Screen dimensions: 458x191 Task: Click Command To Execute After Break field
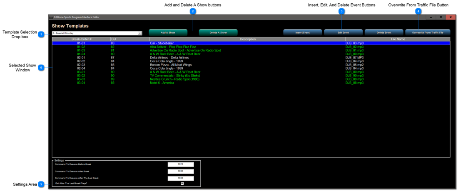click(181, 171)
